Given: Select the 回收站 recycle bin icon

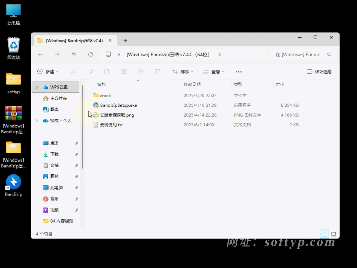Looking at the screenshot, I should tap(14, 48).
